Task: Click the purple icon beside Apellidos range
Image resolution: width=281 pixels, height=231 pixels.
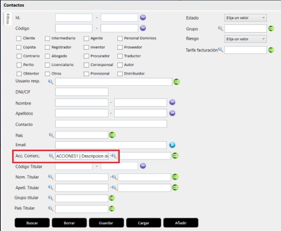Action: point(172,113)
